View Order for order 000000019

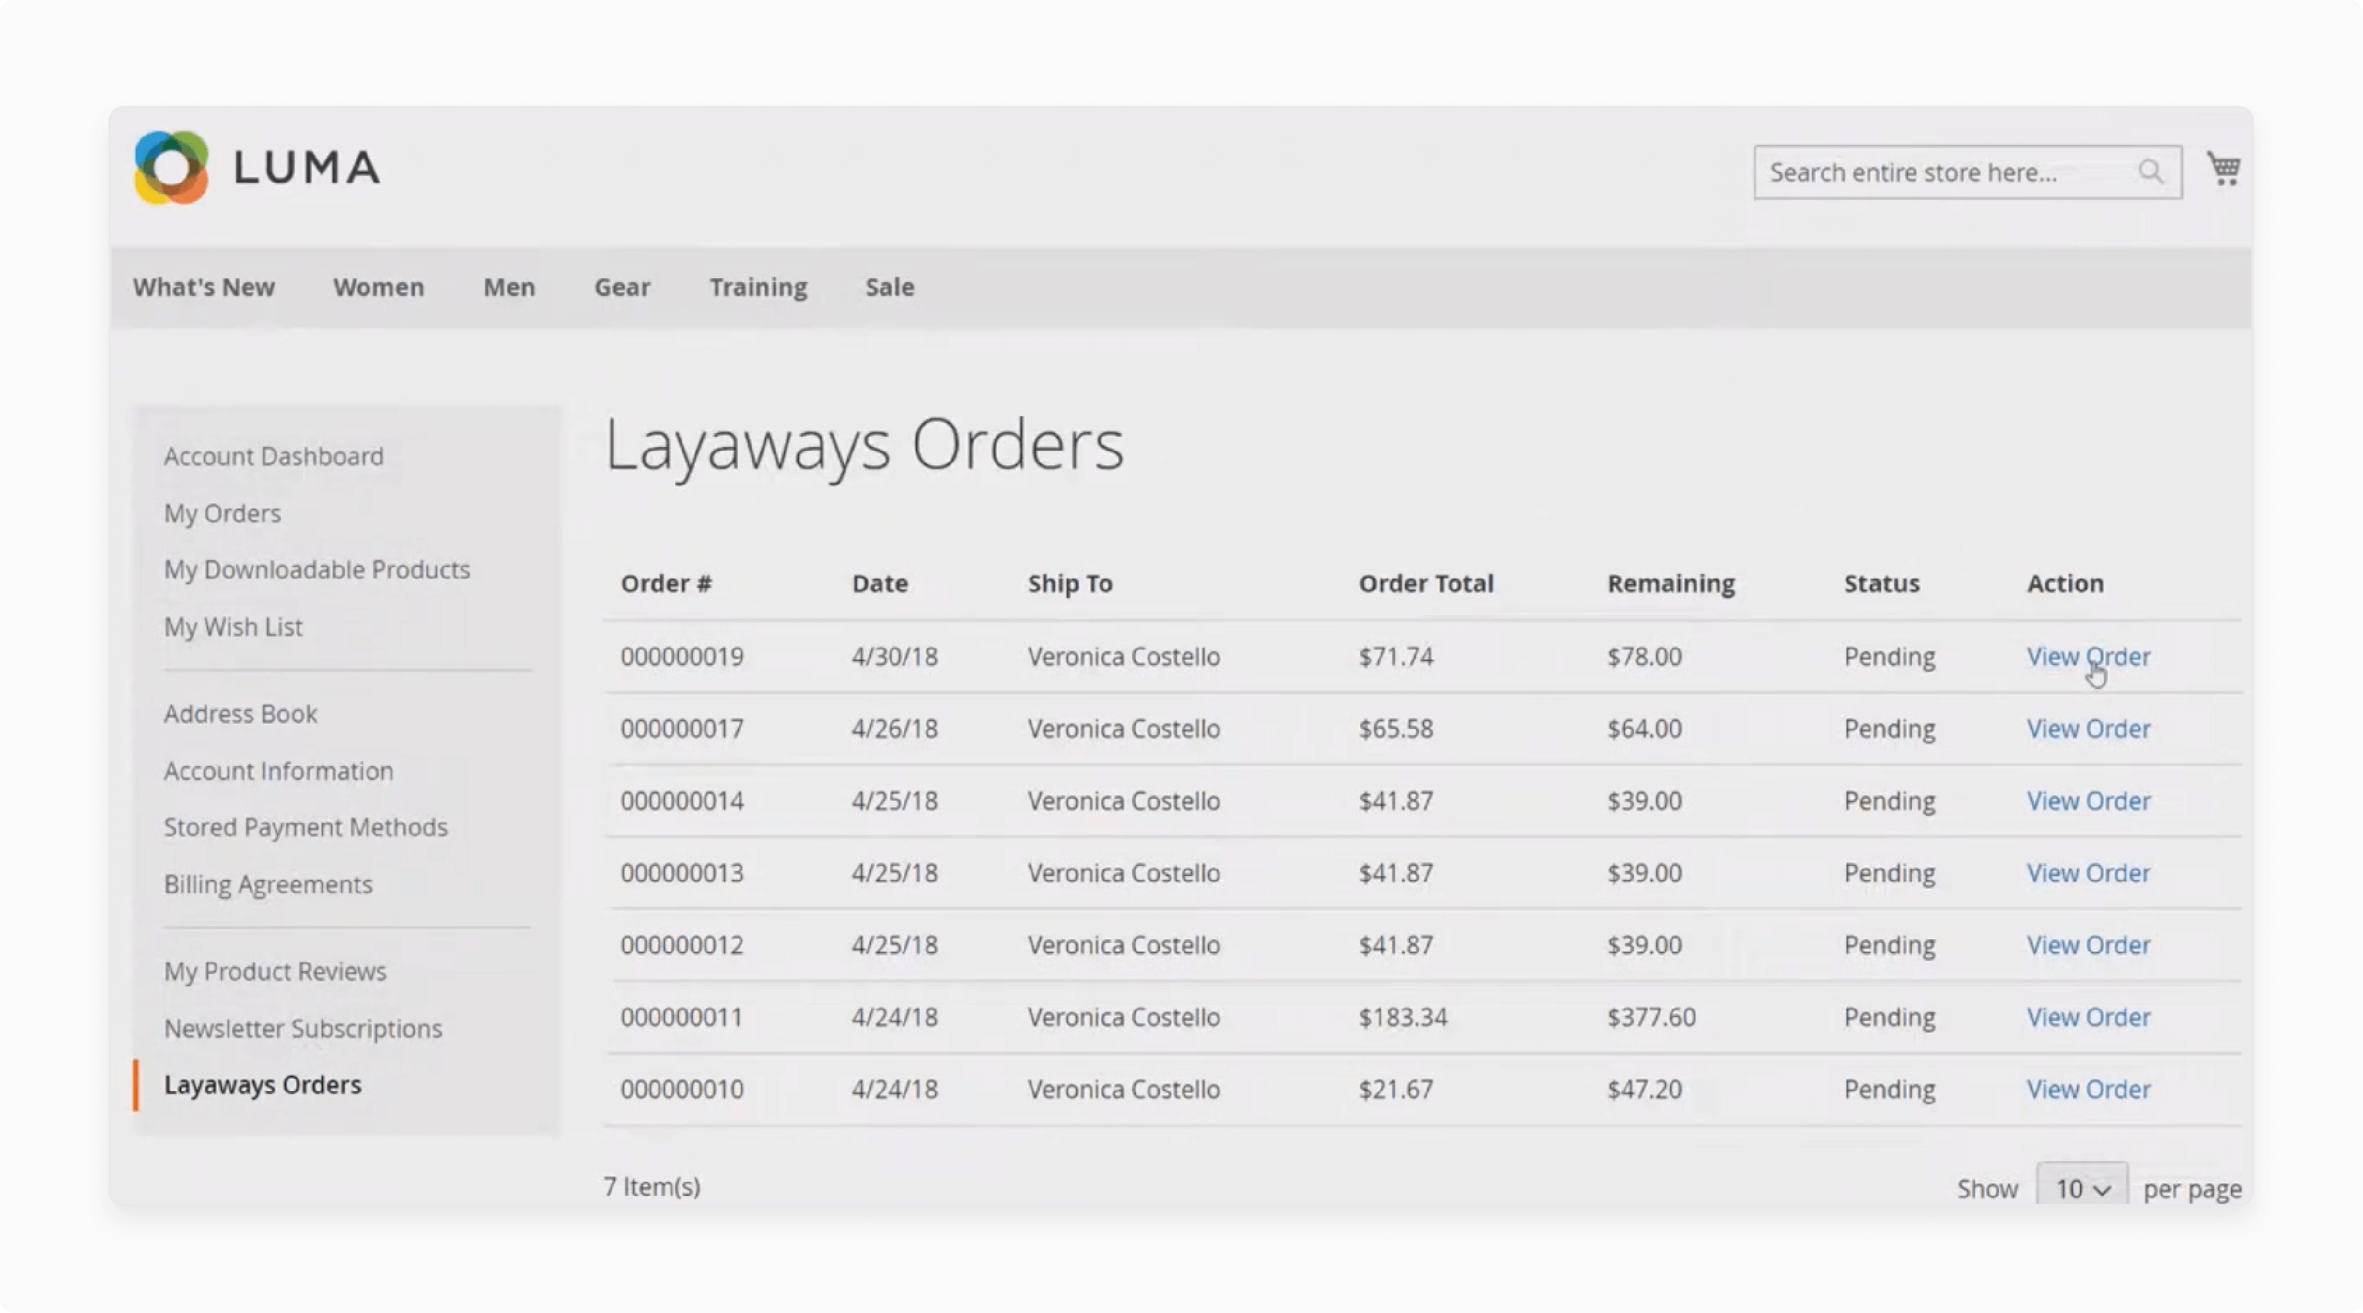pyautogui.click(x=2088, y=656)
